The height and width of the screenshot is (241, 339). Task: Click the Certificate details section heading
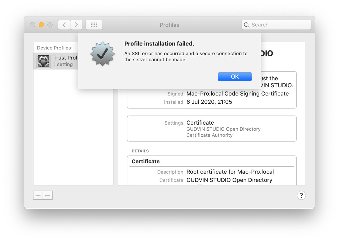[146, 161]
